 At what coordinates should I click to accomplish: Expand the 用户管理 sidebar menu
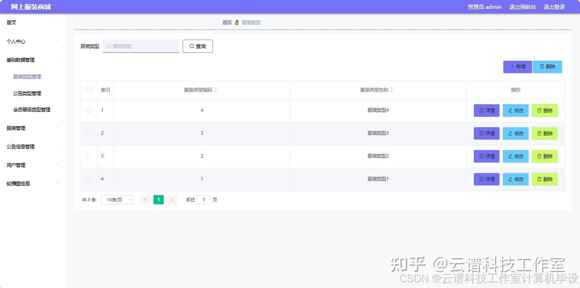click(33, 165)
